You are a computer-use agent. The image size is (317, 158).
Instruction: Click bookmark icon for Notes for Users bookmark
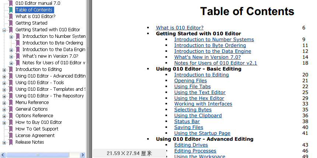pos(18,63)
